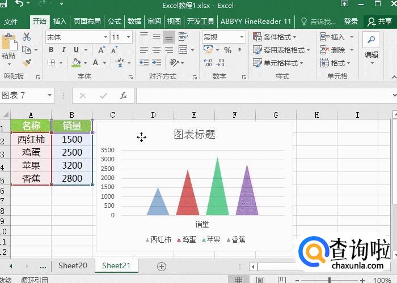Toggle Bold formatting

pyautogui.click(x=50, y=50)
